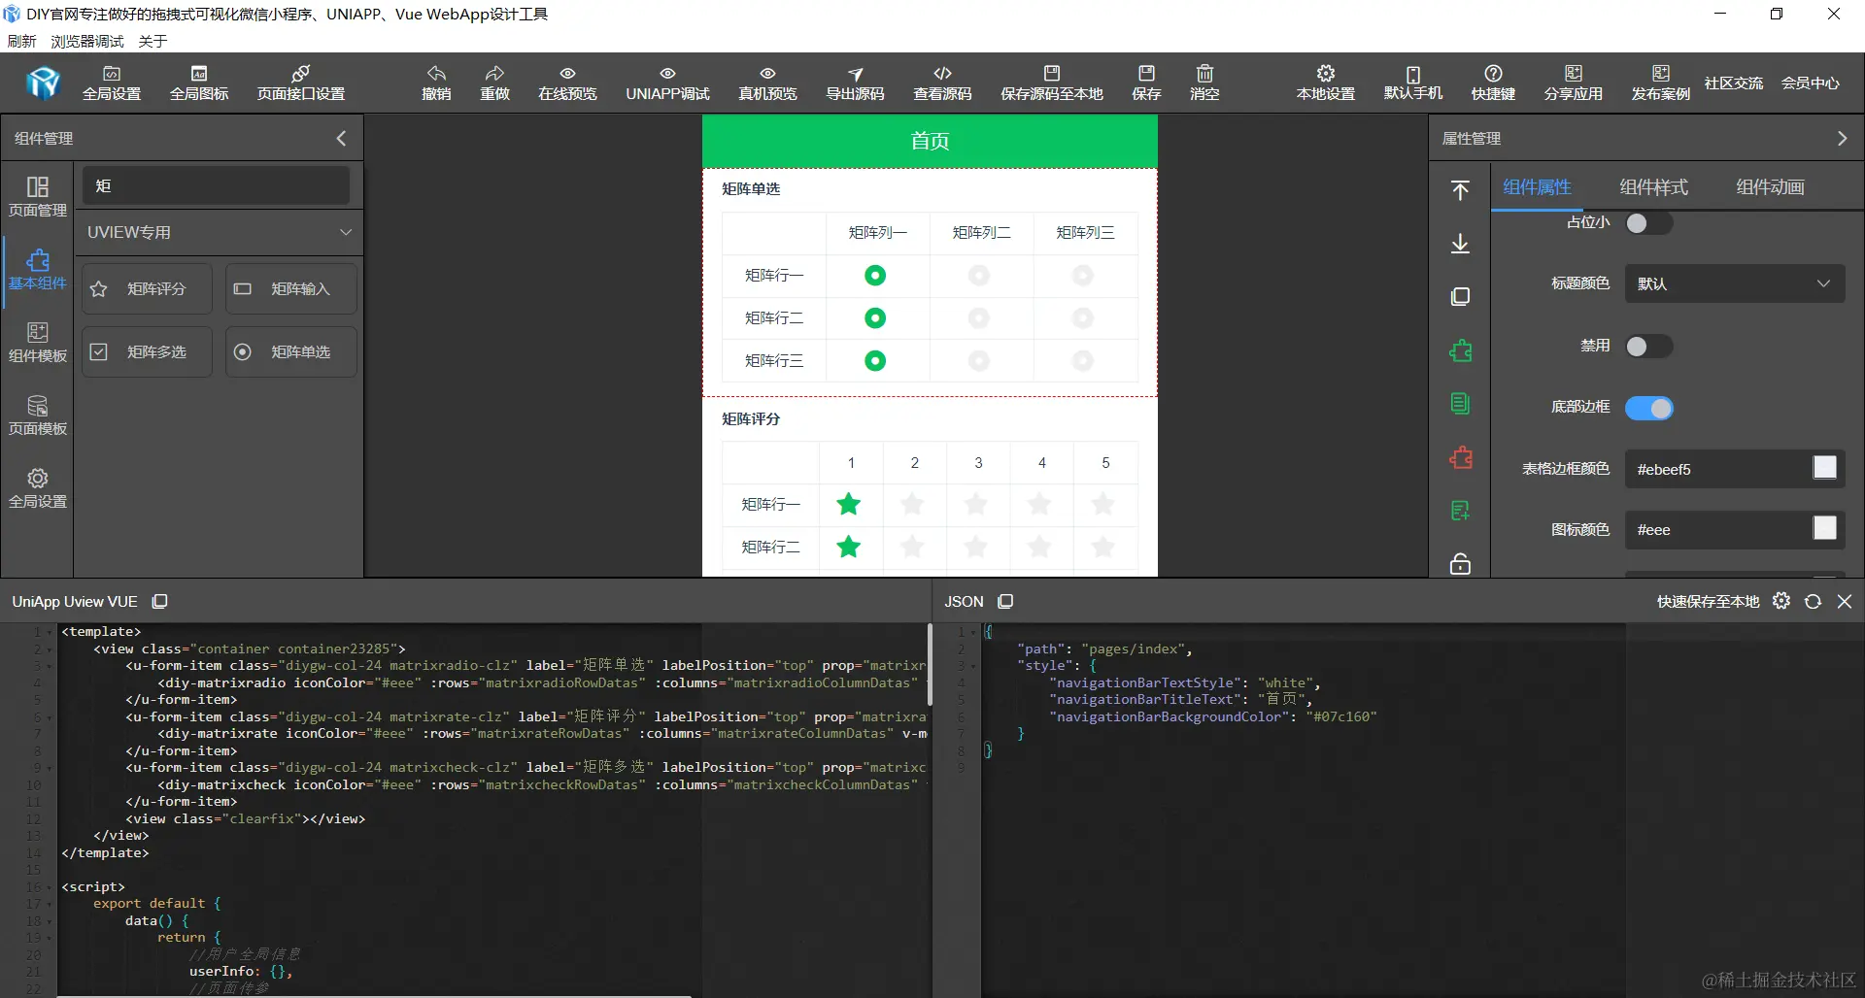Screen dimensions: 1865x998
Task: Launch 在线预览 online preview
Action: (567, 83)
